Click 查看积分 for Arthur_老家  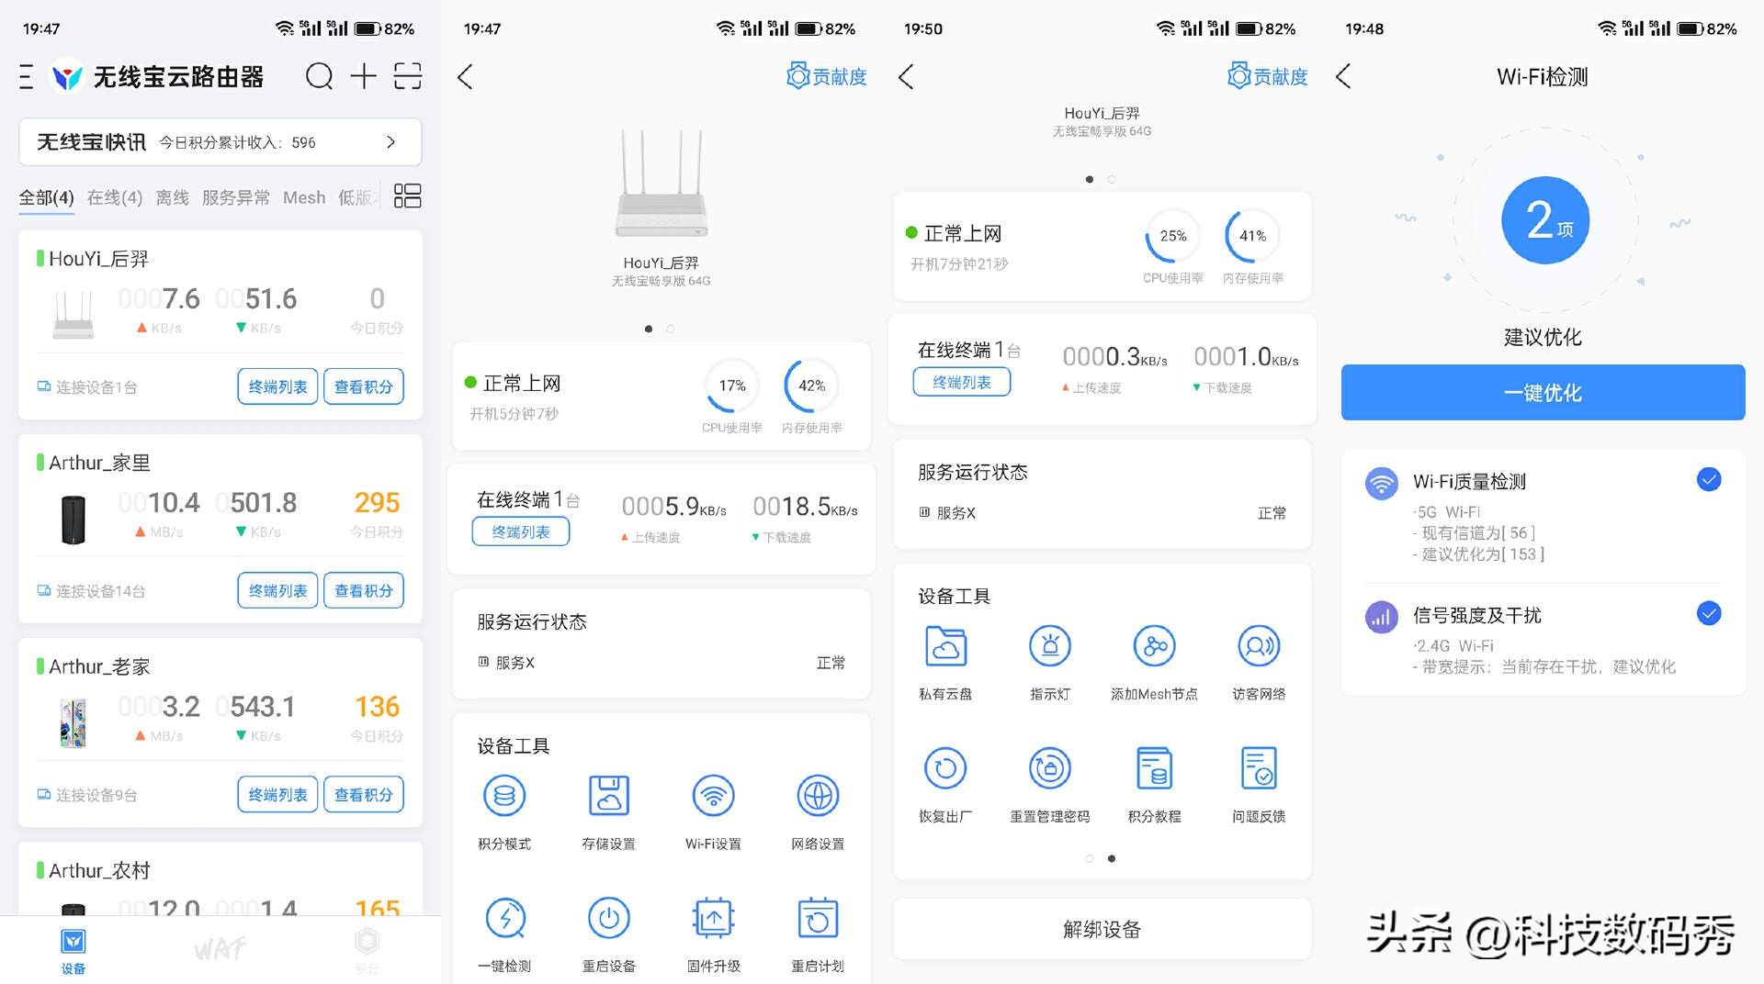[x=364, y=794]
